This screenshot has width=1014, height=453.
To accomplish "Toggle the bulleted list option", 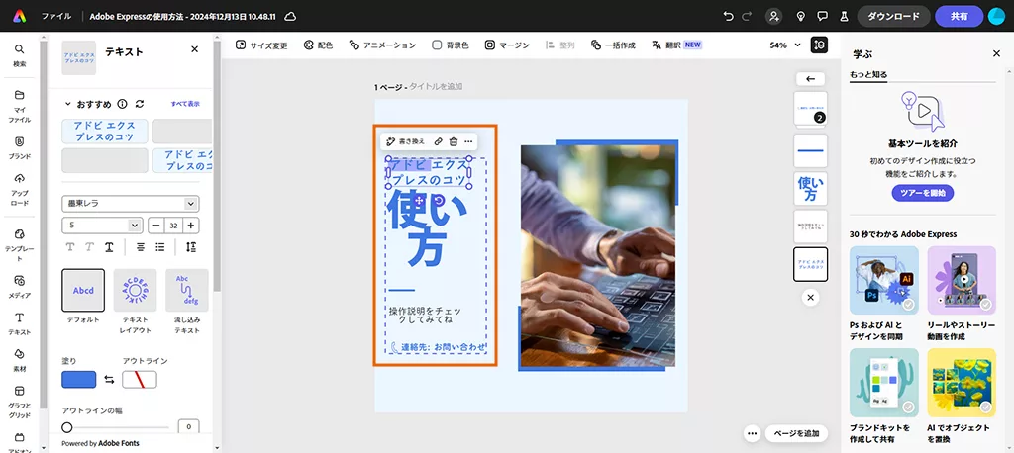I will click(x=159, y=247).
